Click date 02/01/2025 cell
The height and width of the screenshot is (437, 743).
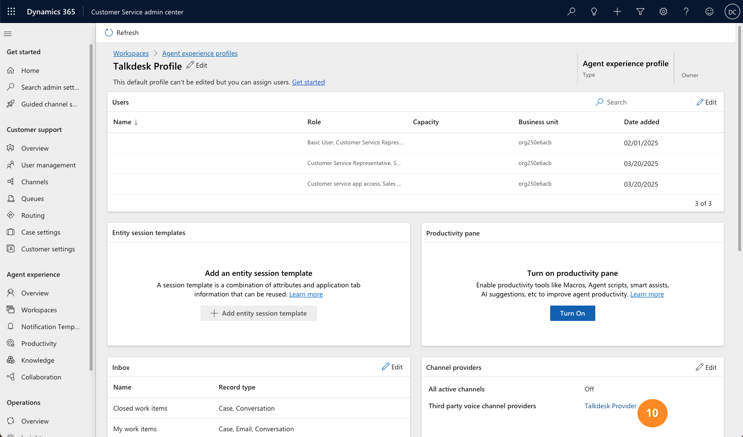click(x=641, y=143)
